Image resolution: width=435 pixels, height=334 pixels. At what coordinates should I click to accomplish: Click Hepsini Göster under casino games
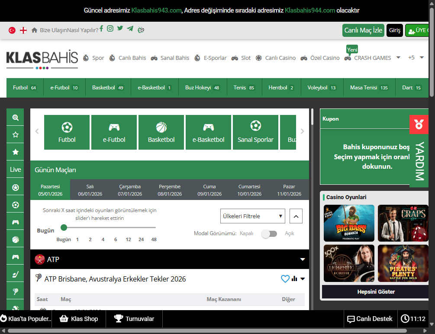[x=376, y=292]
